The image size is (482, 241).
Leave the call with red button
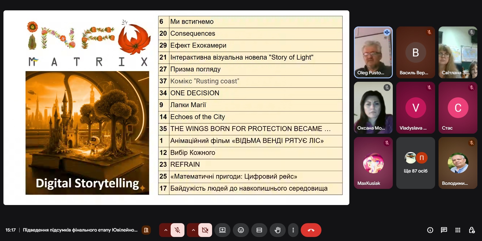(x=311, y=230)
